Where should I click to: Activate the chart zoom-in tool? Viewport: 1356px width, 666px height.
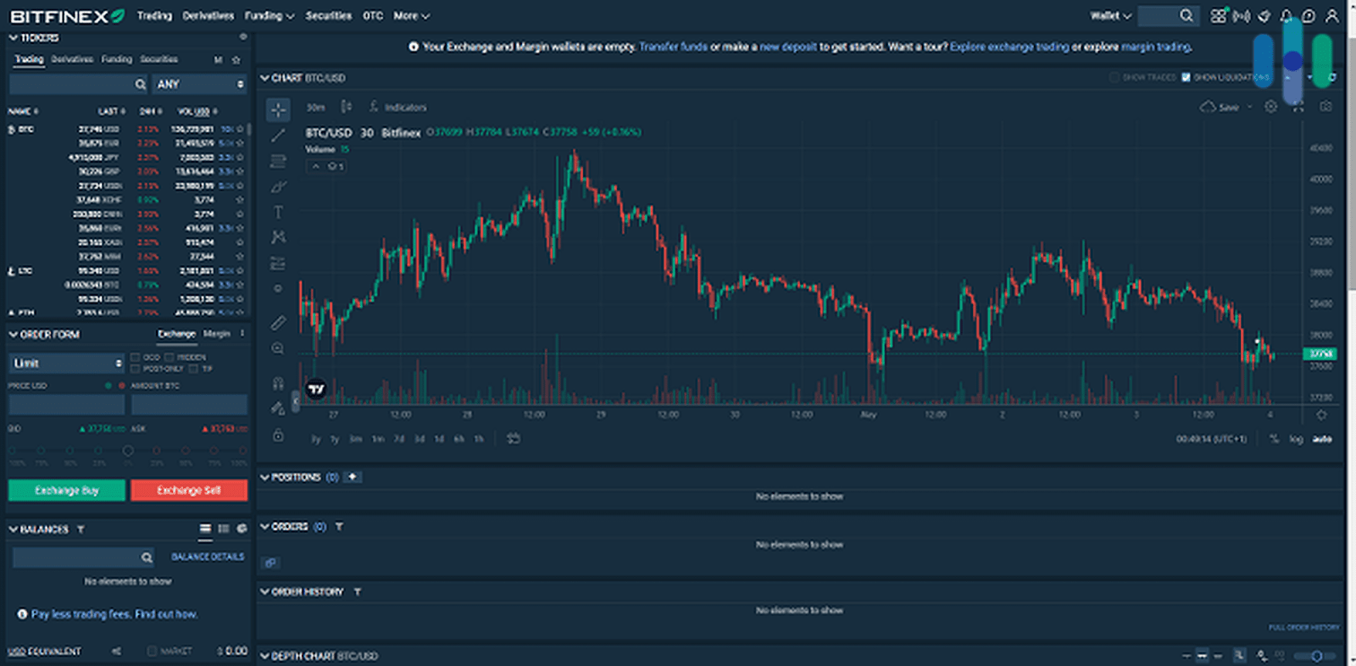pyautogui.click(x=278, y=348)
